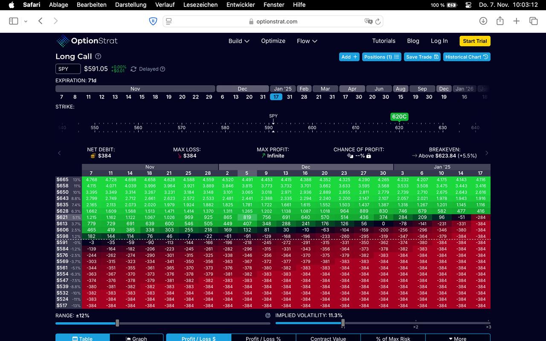
Task: Click the help icon next to Delayed
Action: [x=163, y=69]
